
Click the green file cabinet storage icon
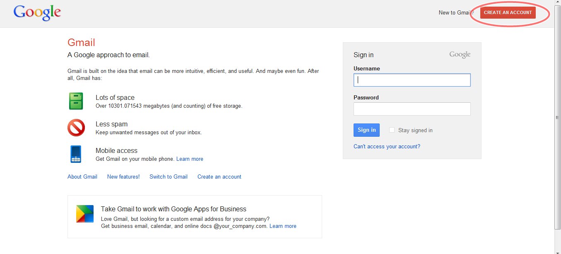[76, 101]
